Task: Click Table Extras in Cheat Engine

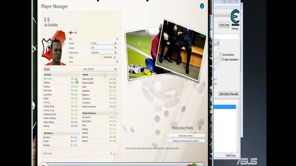Action: click(x=230, y=155)
